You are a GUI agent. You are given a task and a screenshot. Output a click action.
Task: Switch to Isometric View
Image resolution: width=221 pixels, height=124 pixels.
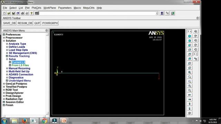[x=190, y=36]
